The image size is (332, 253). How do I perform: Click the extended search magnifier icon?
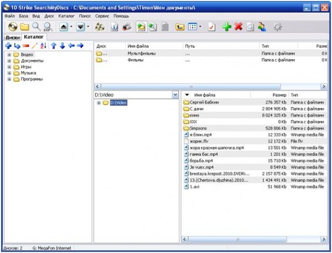click(48, 27)
